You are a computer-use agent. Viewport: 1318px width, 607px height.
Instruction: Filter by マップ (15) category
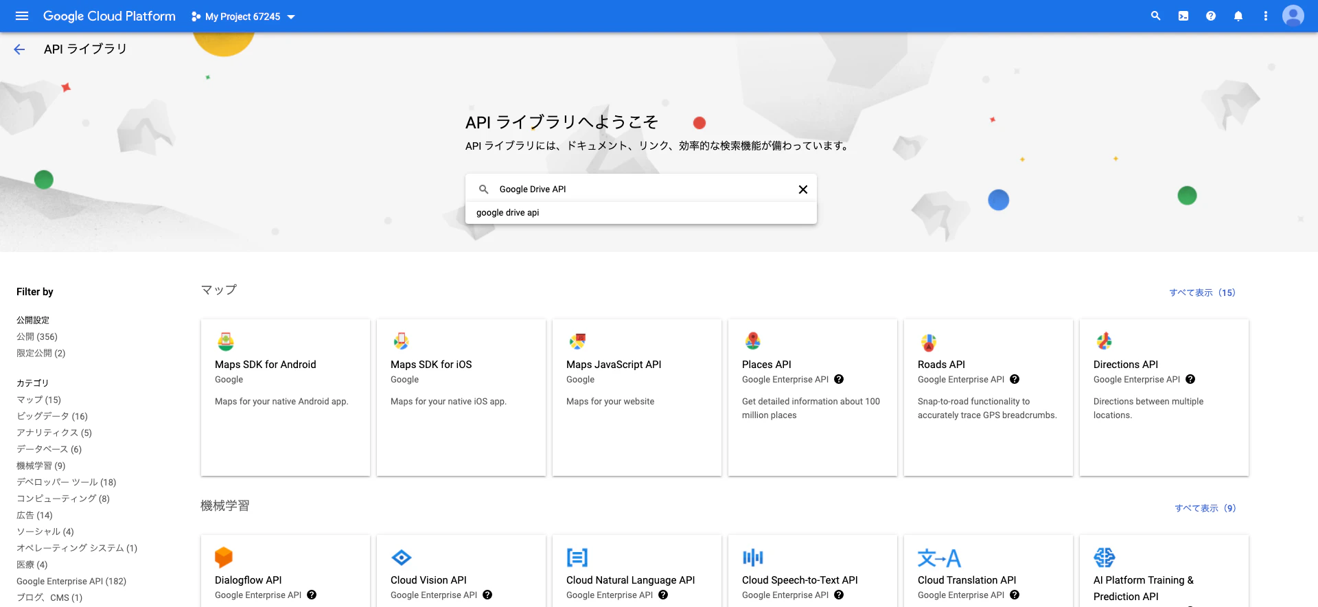[x=38, y=400]
